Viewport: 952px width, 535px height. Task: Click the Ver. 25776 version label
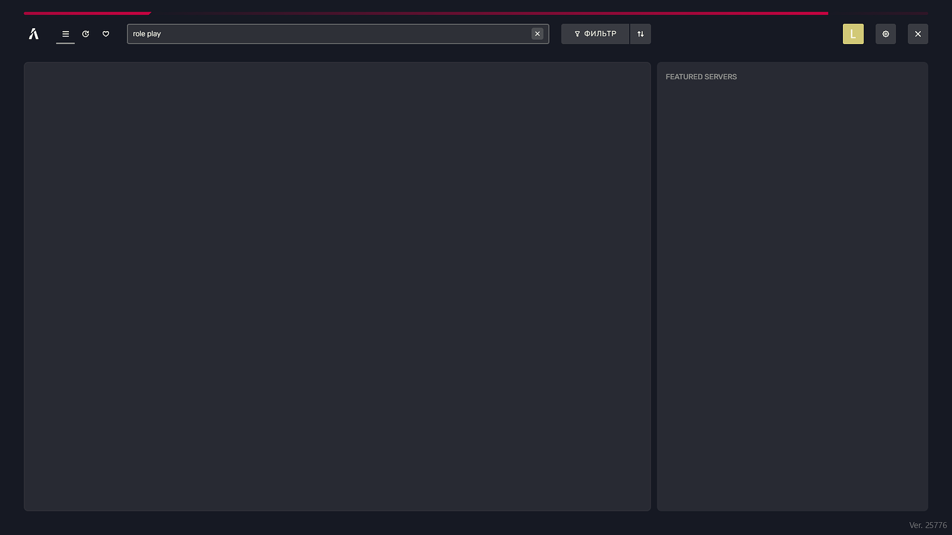point(928,525)
